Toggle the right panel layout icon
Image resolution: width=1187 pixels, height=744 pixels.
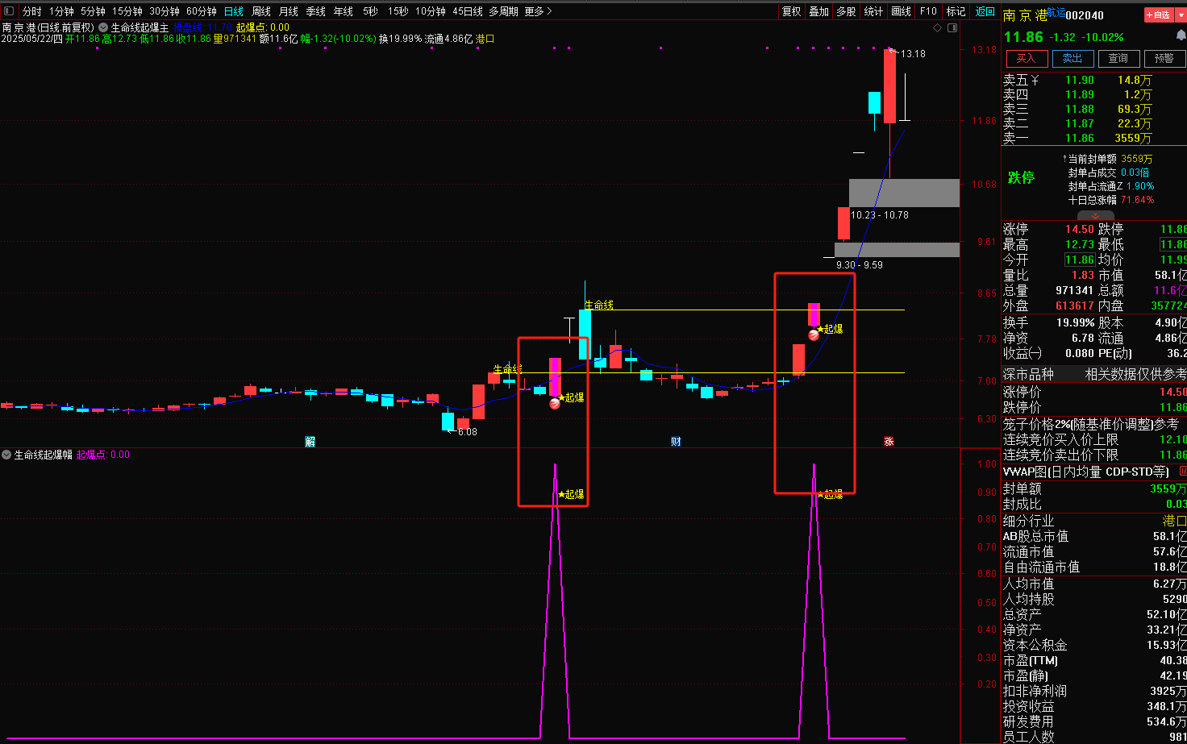tap(952, 27)
